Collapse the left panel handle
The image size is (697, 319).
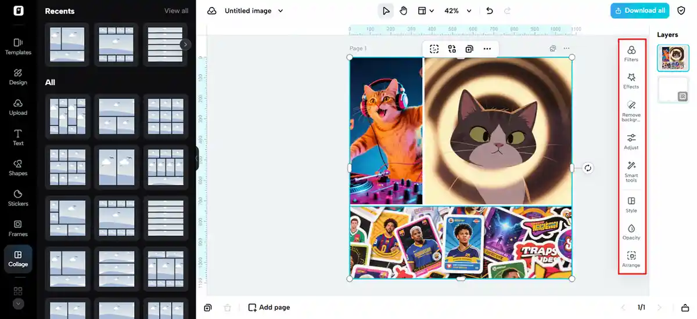click(x=196, y=158)
